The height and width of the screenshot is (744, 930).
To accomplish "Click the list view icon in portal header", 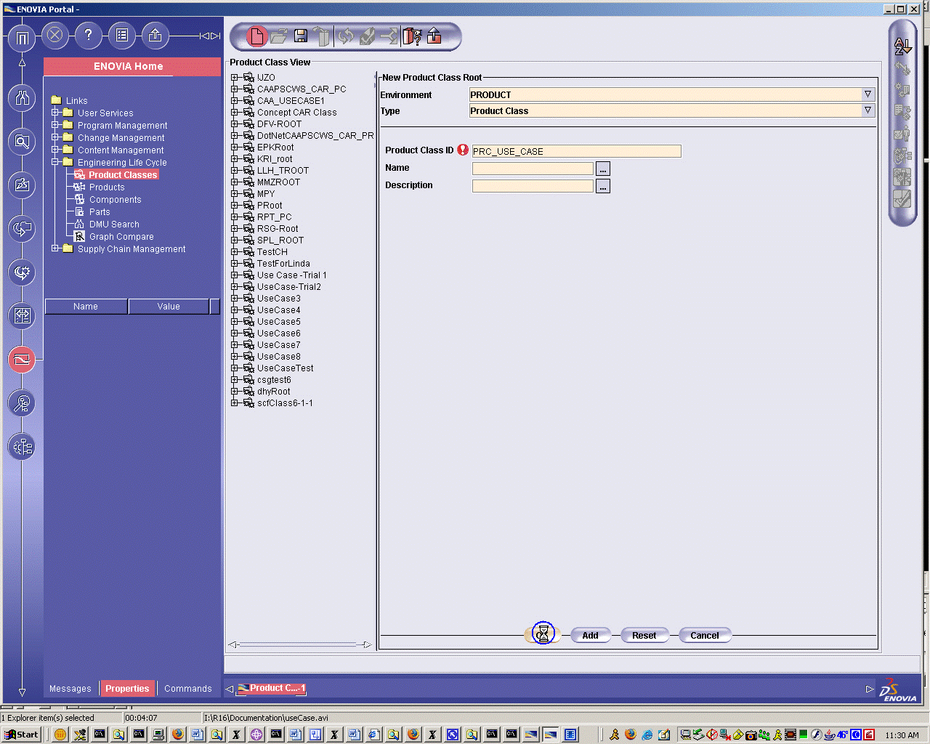I will (122, 35).
